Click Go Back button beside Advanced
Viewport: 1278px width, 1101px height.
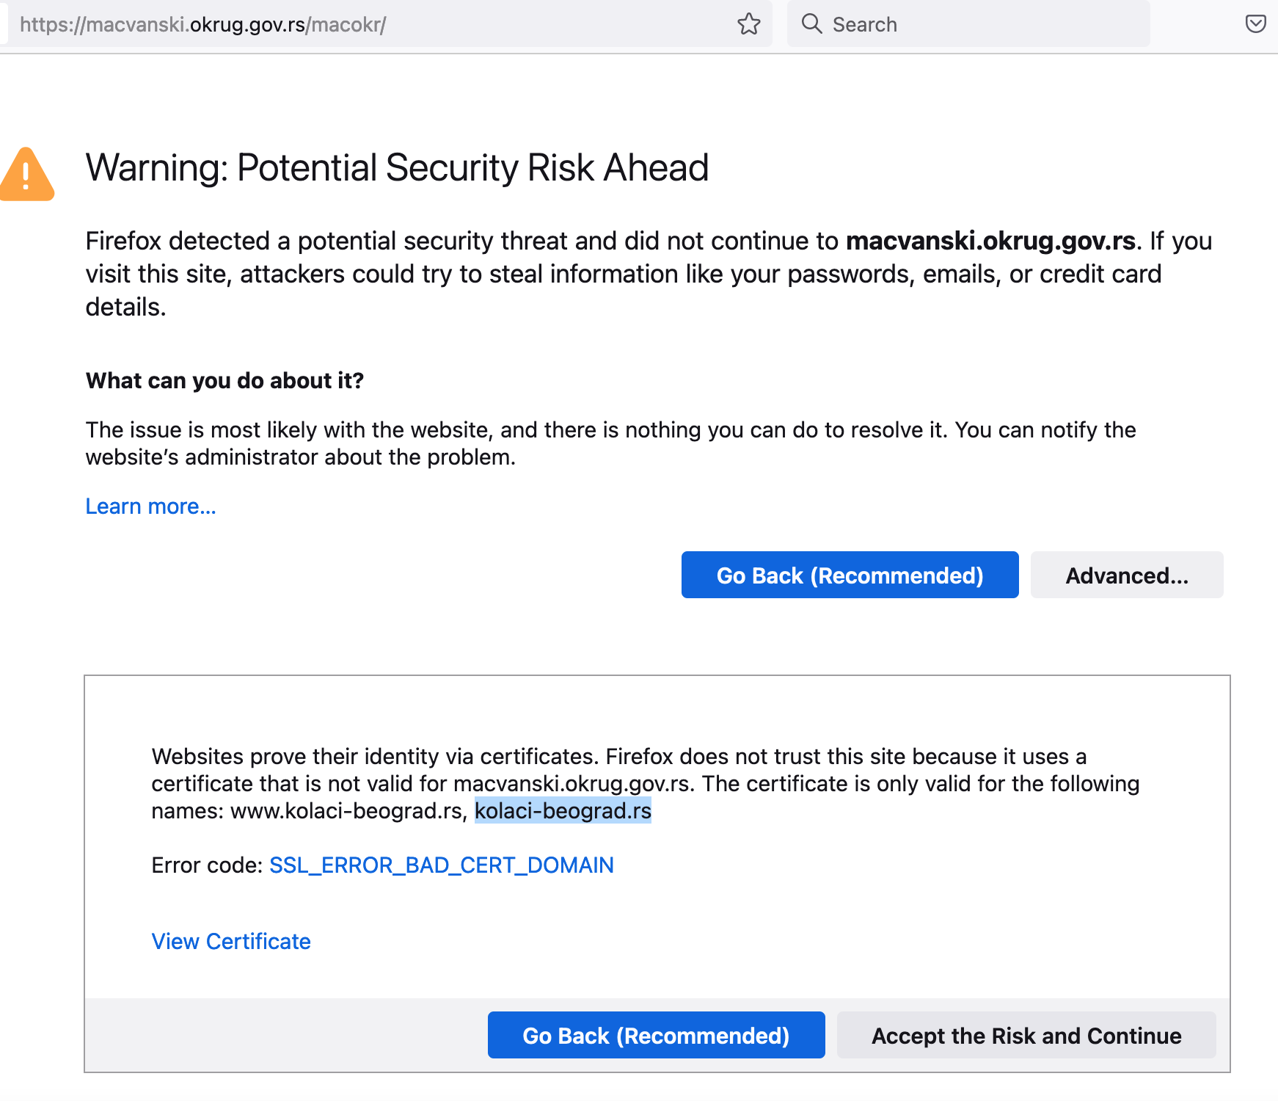click(850, 575)
